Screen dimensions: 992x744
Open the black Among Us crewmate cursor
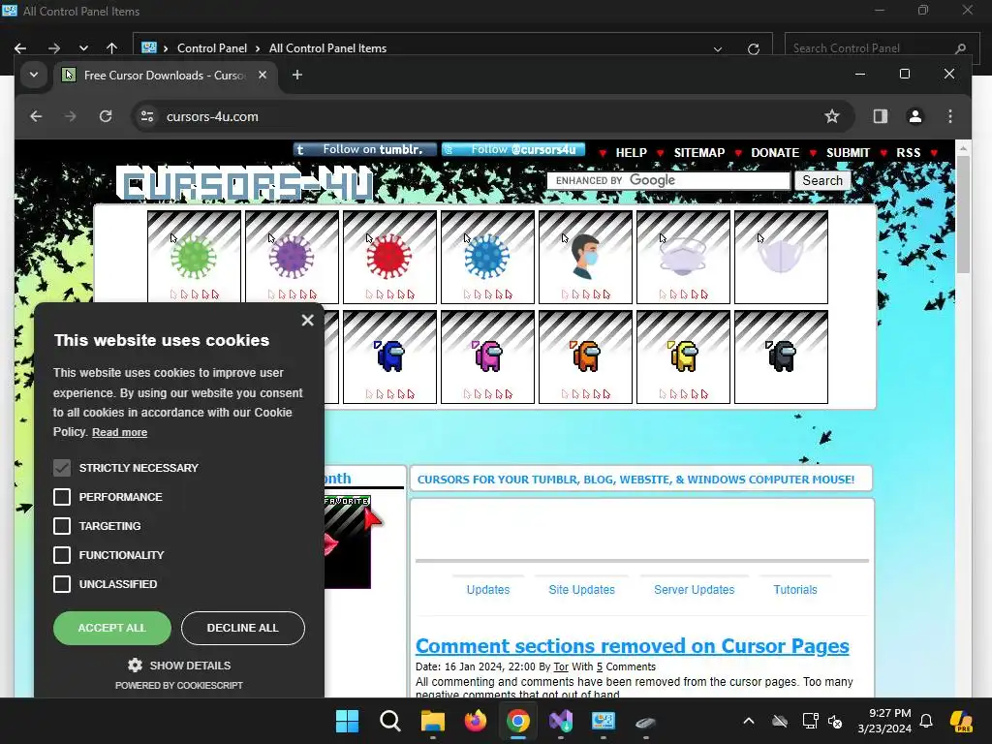coord(782,356)
